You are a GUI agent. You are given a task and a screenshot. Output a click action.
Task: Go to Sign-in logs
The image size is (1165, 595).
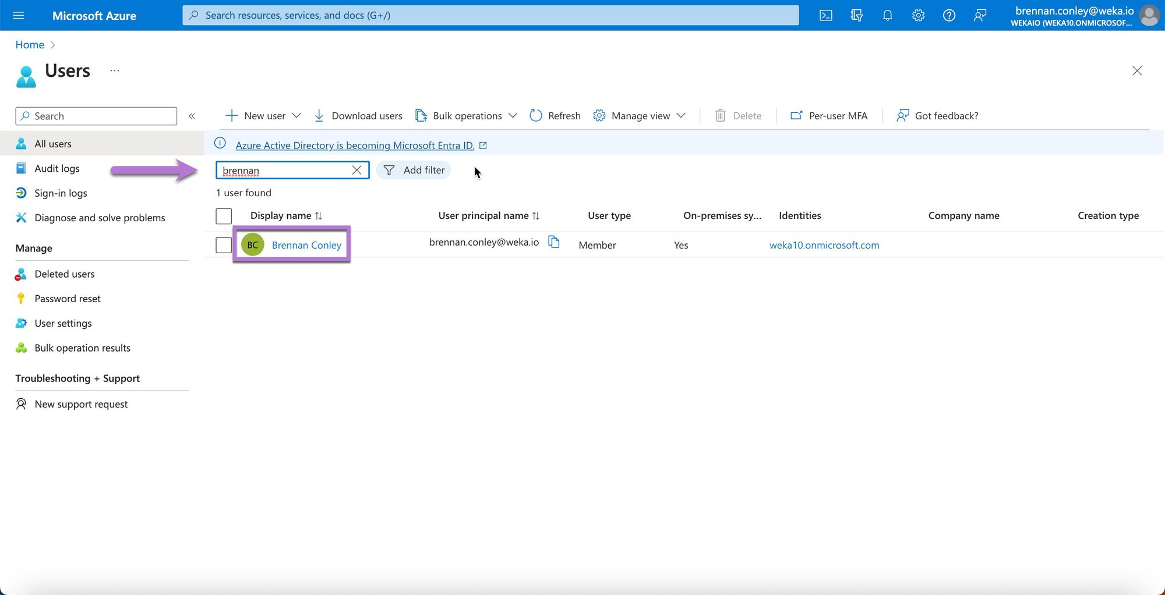pos(61,193)
